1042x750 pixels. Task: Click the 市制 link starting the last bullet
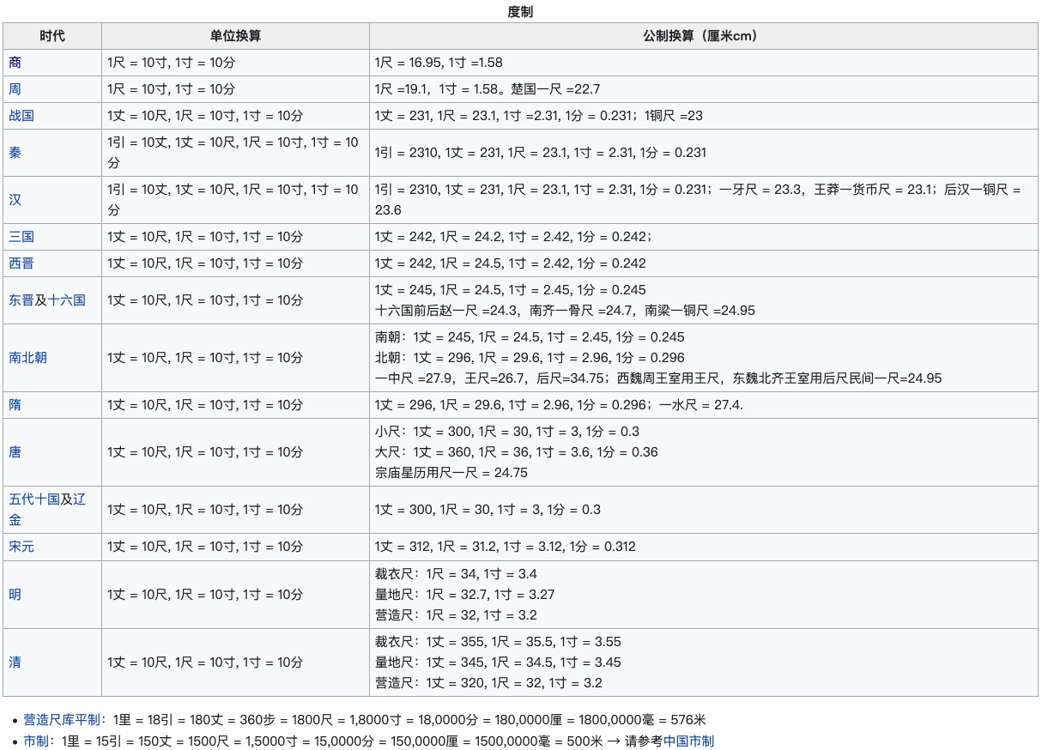[x=36, y=741]
